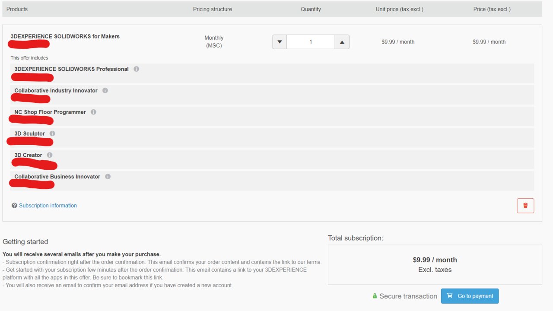Viewport: 553px width, 311px height.
Task: Click info icon next to 3D Sculptor
Action: click(x=53, y=134)
